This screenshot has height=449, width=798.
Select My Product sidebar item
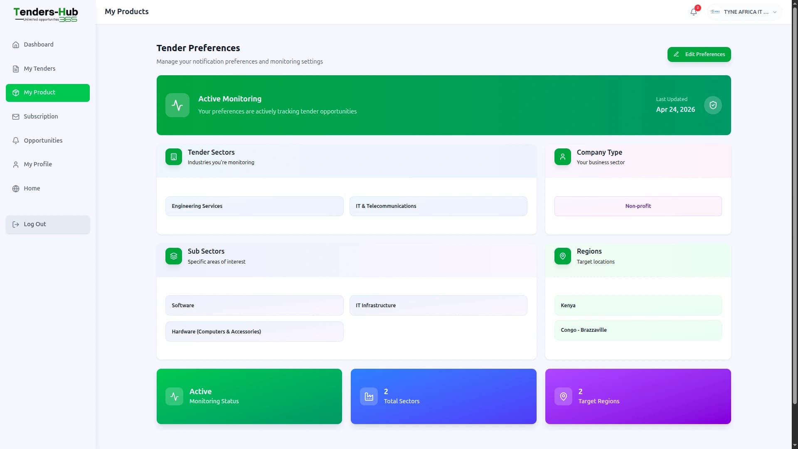click(48, 93)
